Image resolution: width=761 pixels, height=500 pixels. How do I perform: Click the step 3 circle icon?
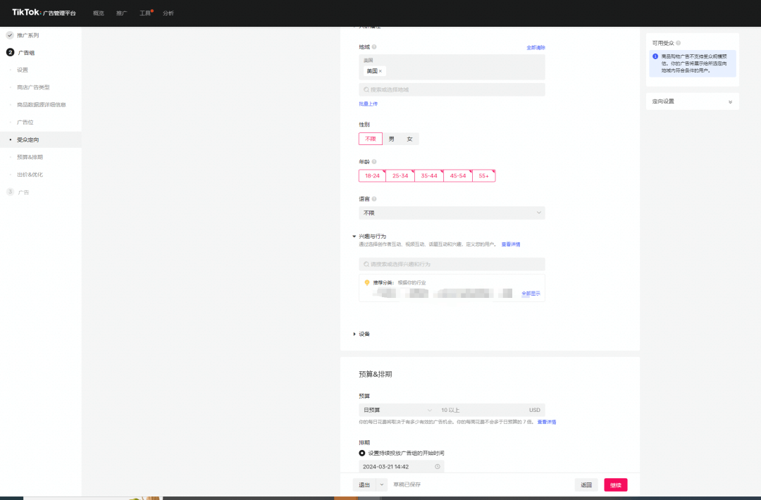[10, 192]
